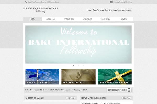Open the Sermons menu item

point(105,19)
